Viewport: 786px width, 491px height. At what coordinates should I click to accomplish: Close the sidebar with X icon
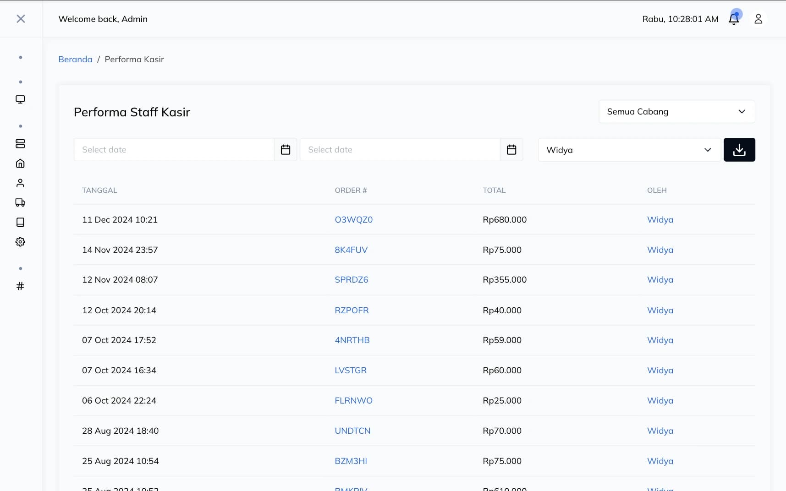[x=21, y=19]
